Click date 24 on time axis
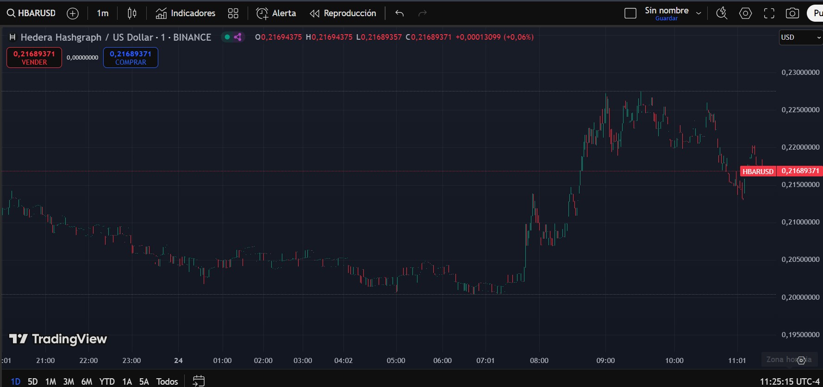Screen dimensions: 823x387 [x=178, y=360]
